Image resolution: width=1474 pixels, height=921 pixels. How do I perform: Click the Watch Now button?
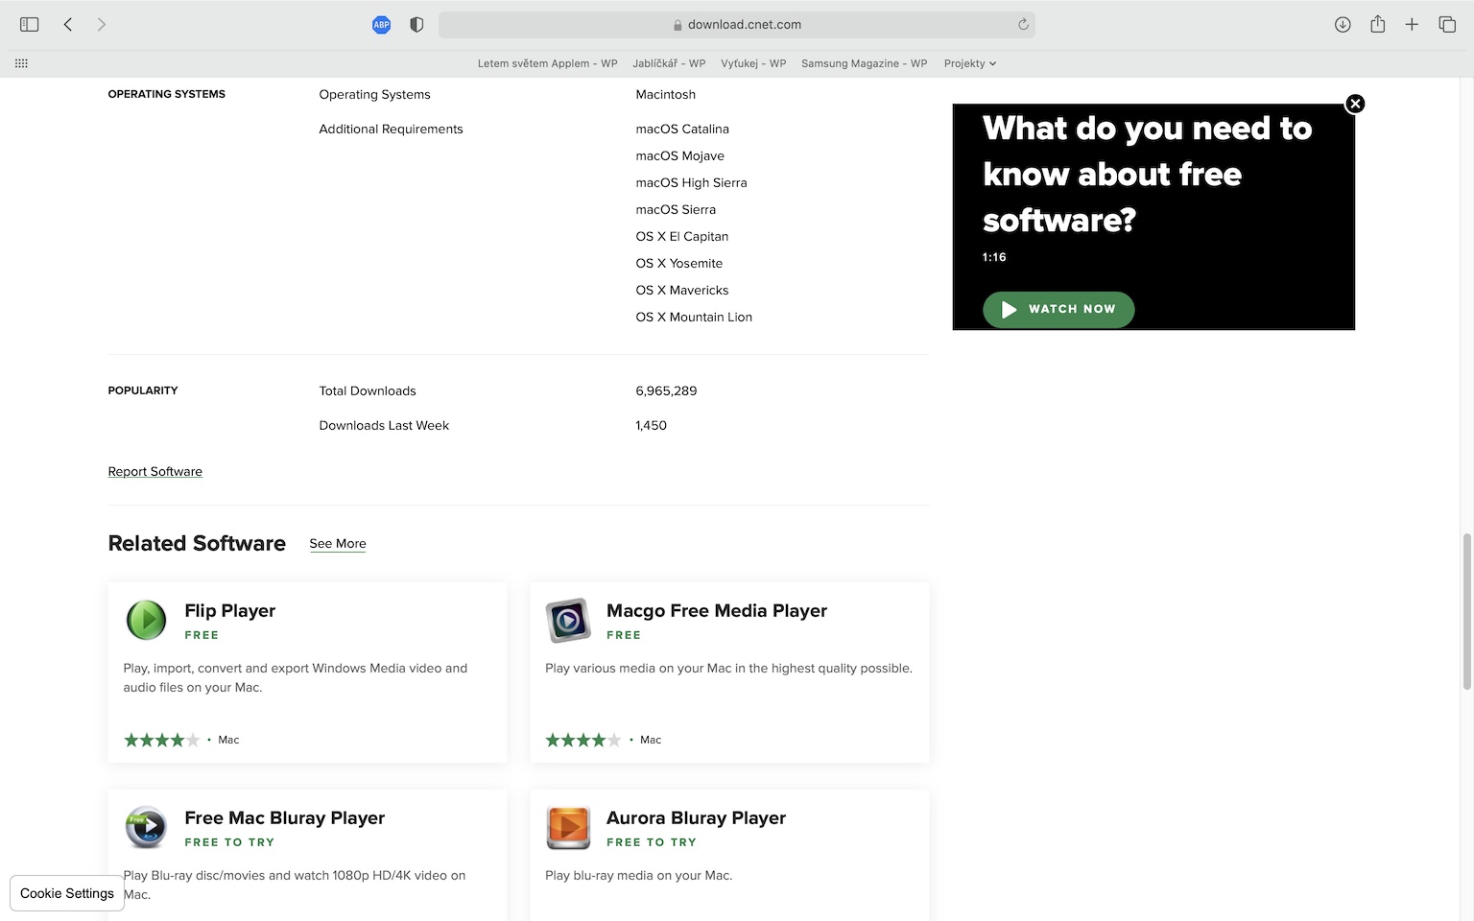[1058, 309]
